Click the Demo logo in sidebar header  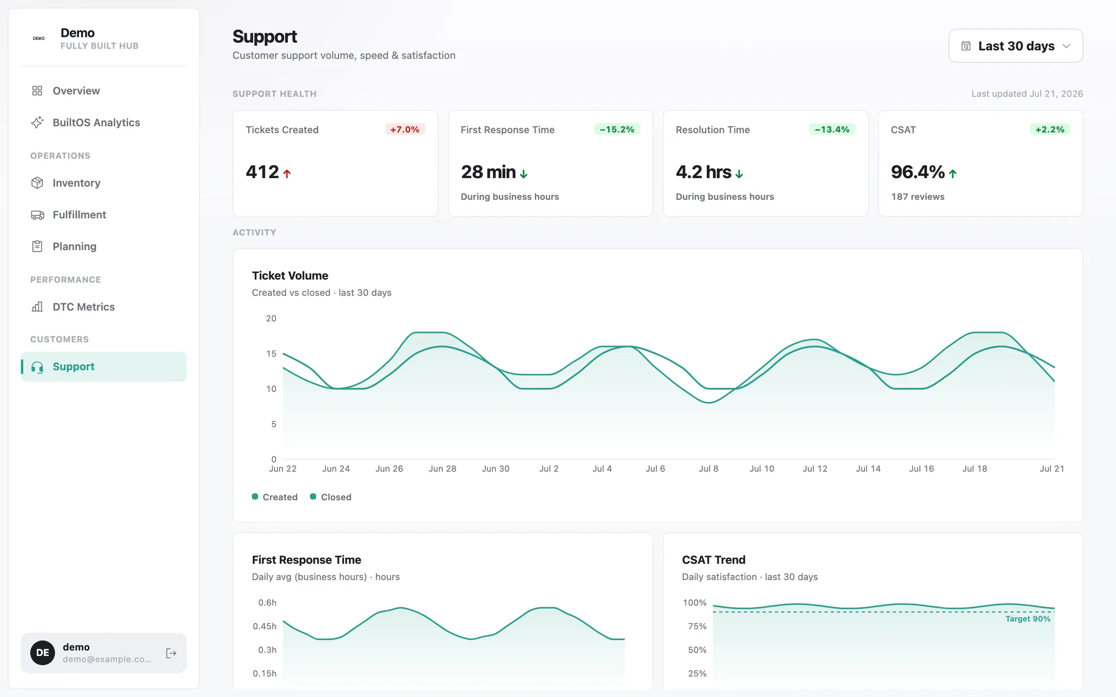[39, 38]
